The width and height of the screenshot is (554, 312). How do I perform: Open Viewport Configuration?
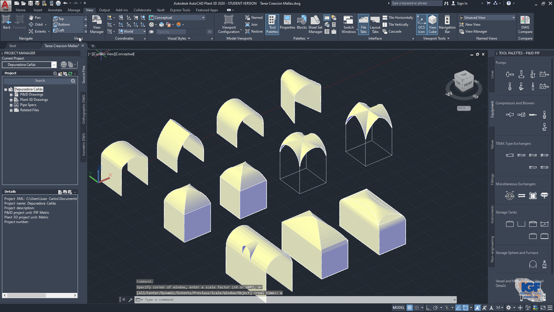click(x=229, y=25)
